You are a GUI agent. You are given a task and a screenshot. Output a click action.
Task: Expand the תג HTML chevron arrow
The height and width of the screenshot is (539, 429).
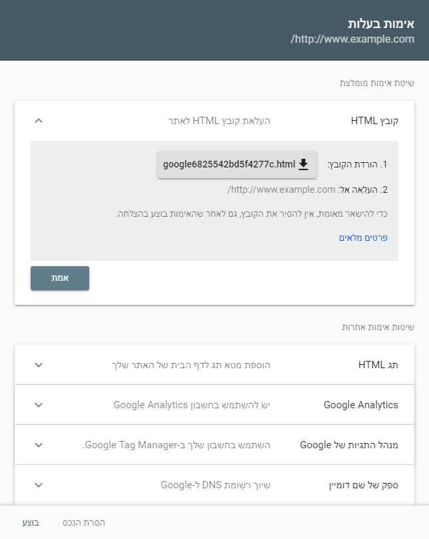39,365
